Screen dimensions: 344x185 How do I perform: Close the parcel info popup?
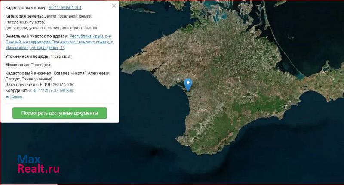114,6
